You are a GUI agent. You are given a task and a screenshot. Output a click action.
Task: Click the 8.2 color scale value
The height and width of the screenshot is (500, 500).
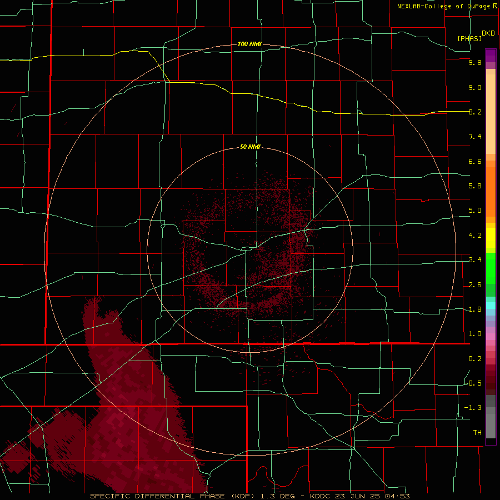coord(475,112)
